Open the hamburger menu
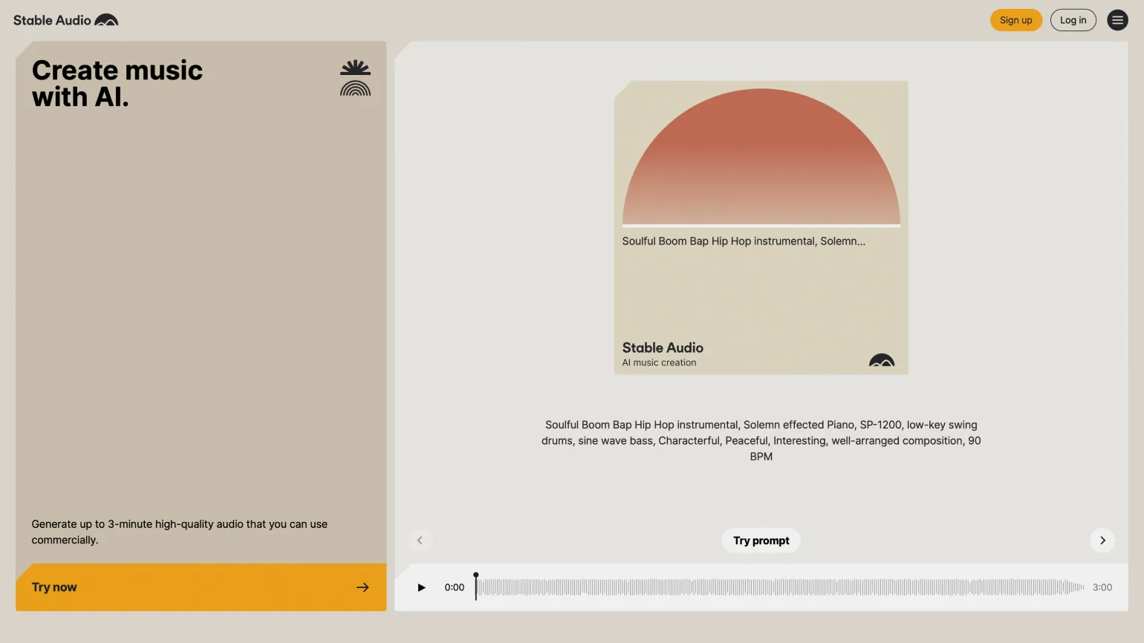This screenshot has width=1144, height=643. (x=1117, y=20)
